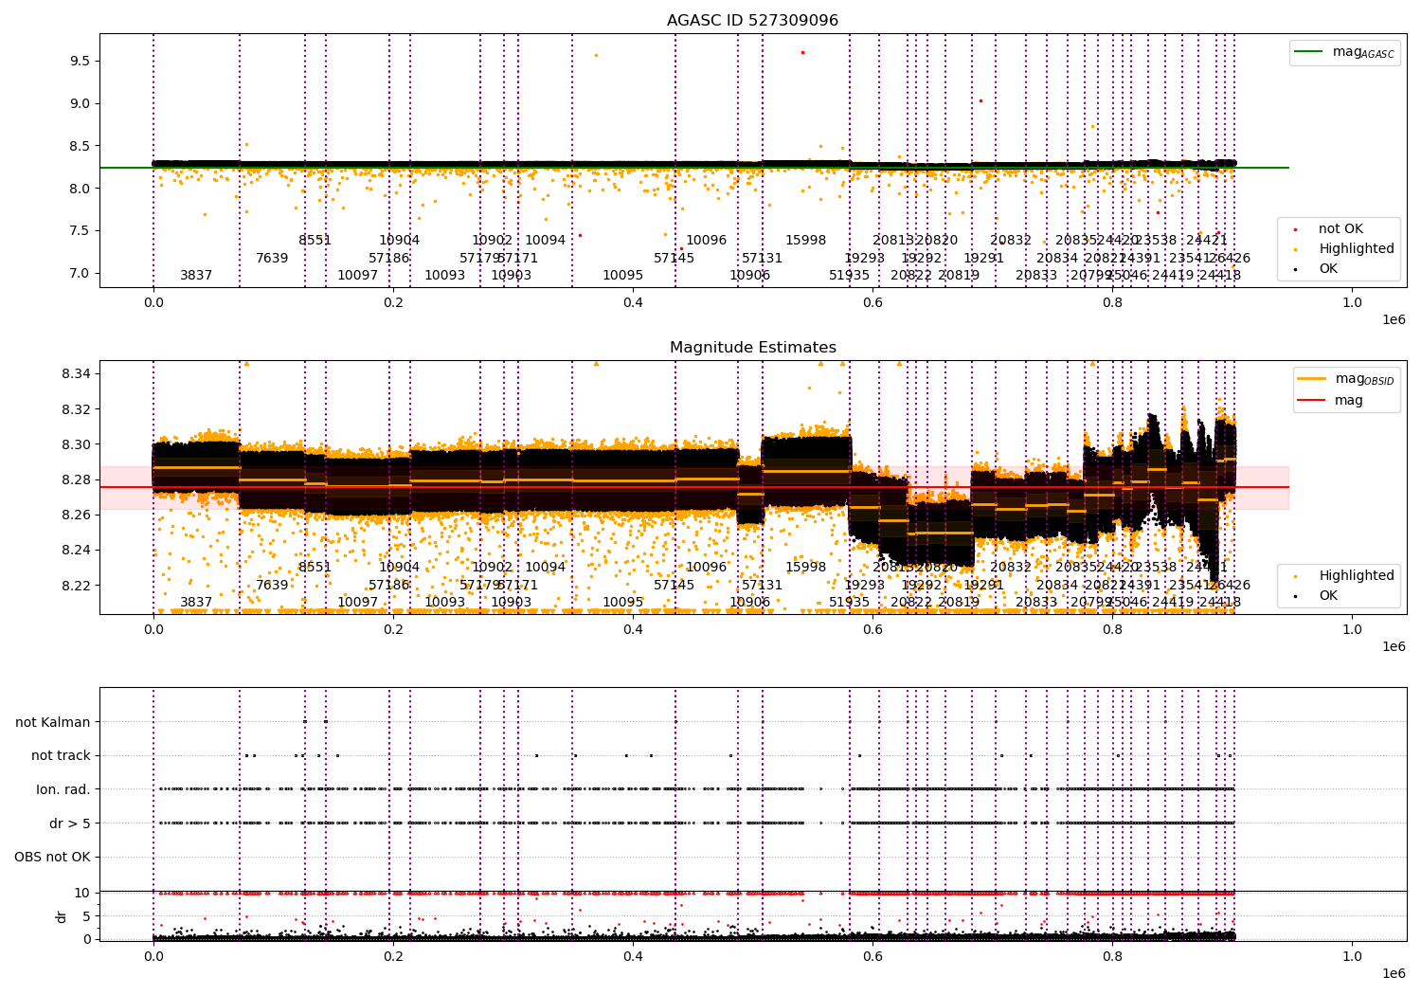This screenshot has width=1421, height=995.
Task: Click 'Highlighted' in the top plot legend
Action: point(1357,249)
